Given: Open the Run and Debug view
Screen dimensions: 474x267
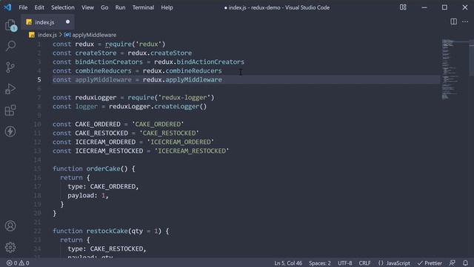Looking at the screenshot, I should tap(10, 89).
